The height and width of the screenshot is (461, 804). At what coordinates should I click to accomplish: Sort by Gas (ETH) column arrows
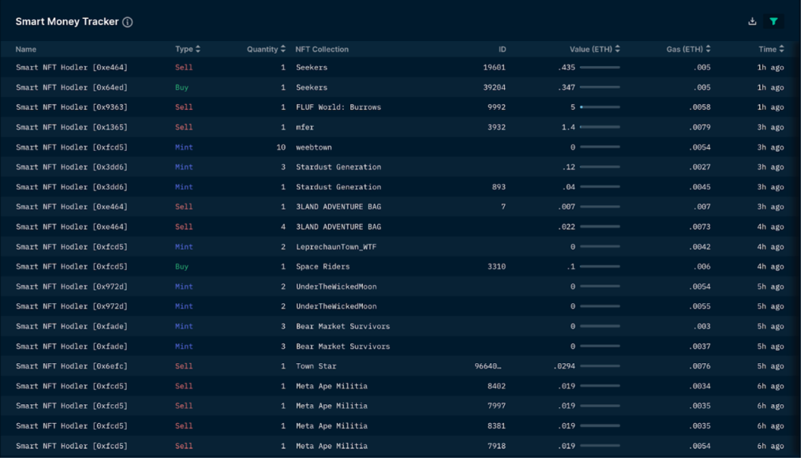point(708,49)
